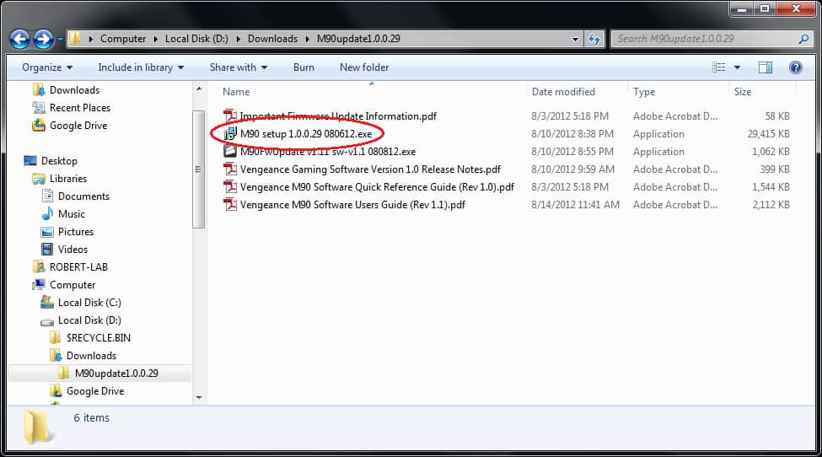Expand the arrow after Downloads breadcrumb
822x457 pixels.
(307, 39)
